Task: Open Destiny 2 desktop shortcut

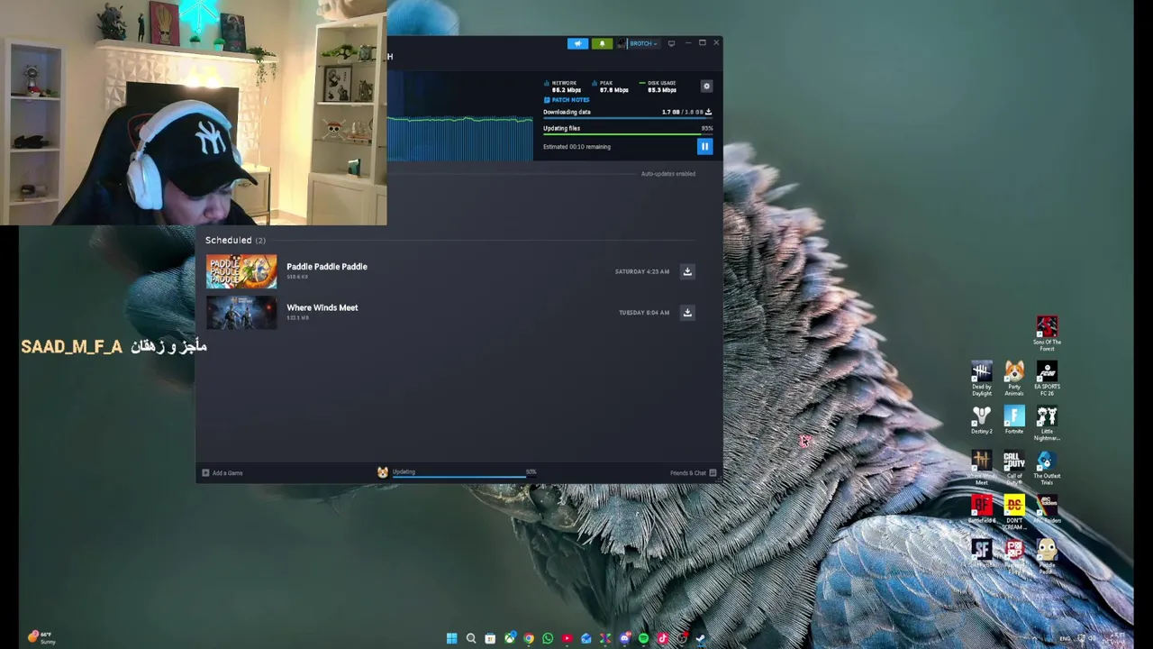Action: click(982, 421)
